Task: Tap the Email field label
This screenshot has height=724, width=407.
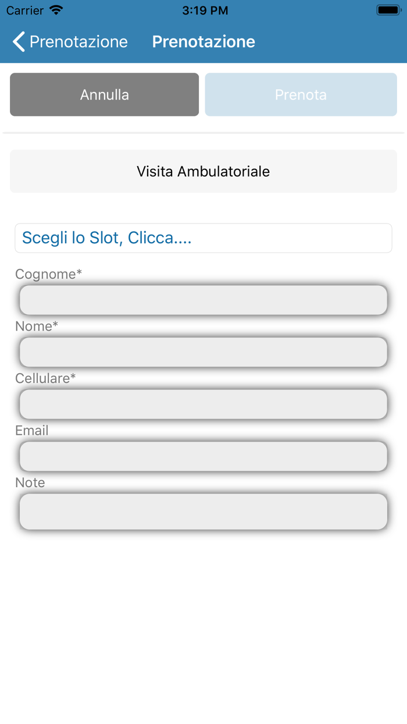Action: tap(31, 430)
